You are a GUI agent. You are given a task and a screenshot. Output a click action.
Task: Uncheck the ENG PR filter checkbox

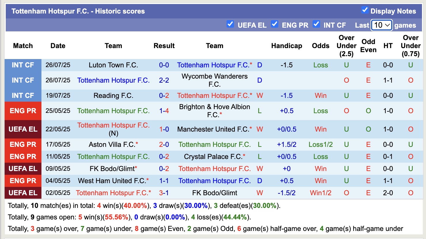[x=275, y=24]
